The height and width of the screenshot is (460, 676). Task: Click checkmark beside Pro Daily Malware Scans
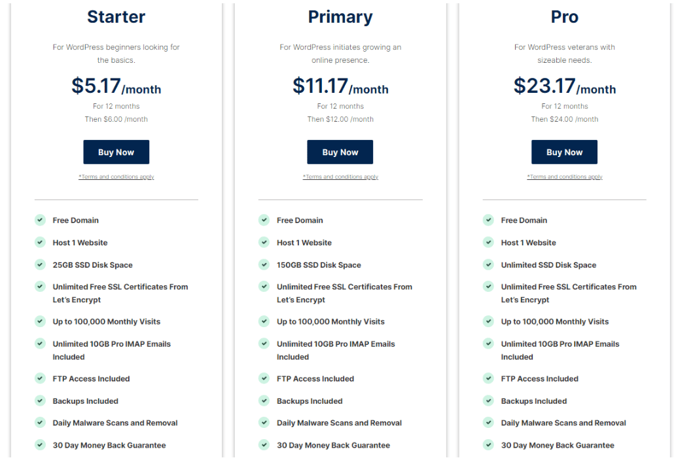point(488,423)
